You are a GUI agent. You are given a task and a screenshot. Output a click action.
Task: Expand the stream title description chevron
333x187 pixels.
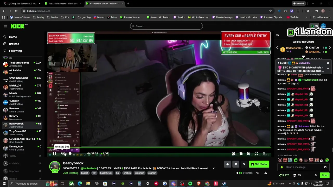[x=214, y=168]
